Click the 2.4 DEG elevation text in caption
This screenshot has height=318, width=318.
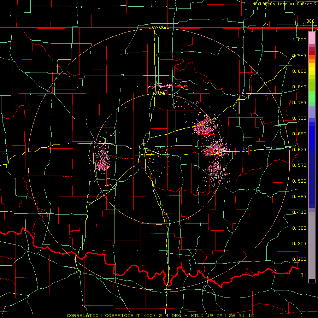170,316
